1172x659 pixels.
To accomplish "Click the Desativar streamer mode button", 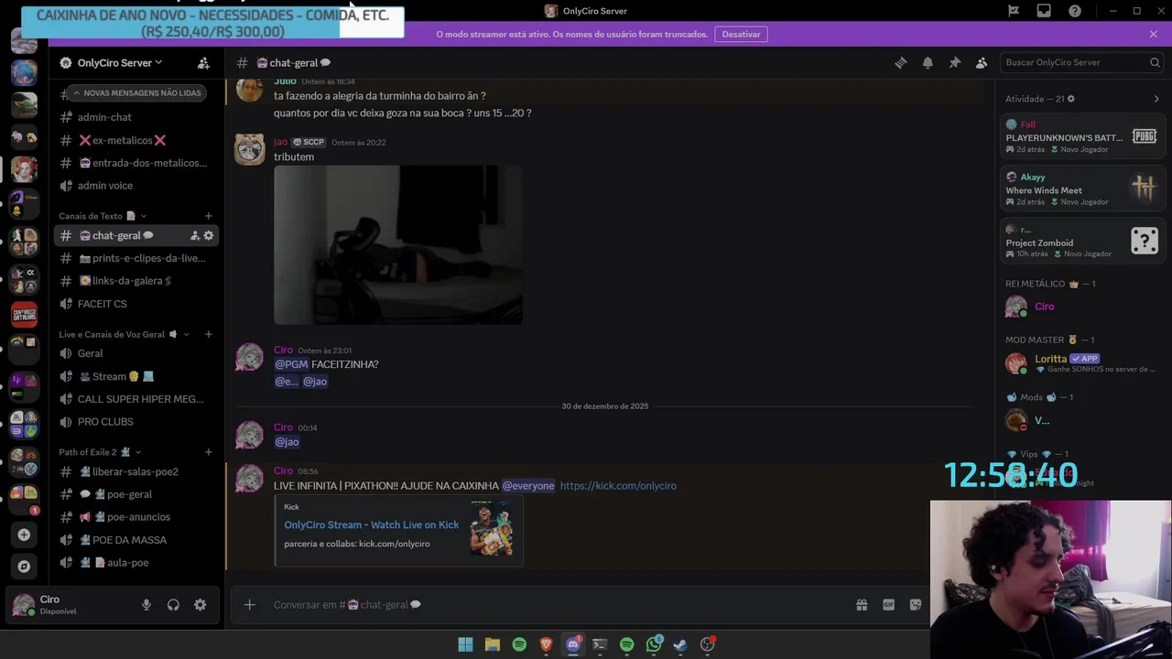I will tap(741, 34).
